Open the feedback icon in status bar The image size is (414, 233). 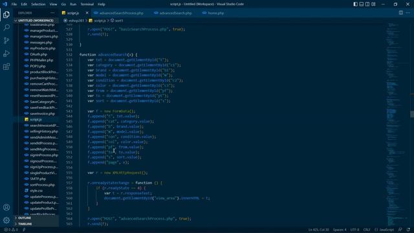[x=400, y=230]
